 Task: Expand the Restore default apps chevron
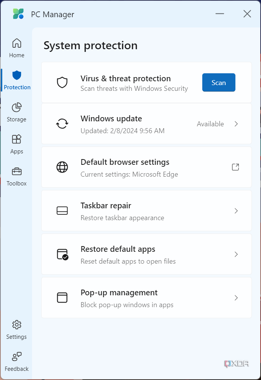[x=236, y=254]
